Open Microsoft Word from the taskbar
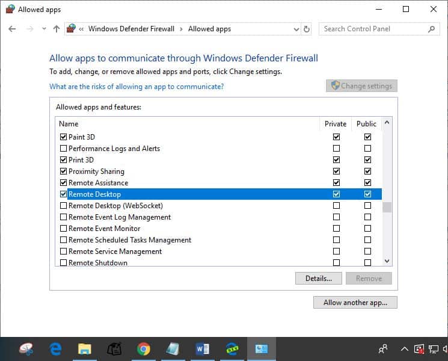 [x=202, y=348]
